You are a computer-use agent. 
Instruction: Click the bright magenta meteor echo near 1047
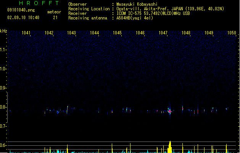tap(169, 111)
